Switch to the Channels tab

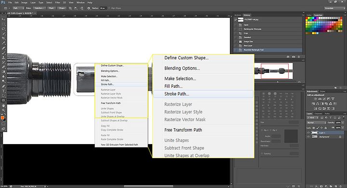(x=318, y=114)
